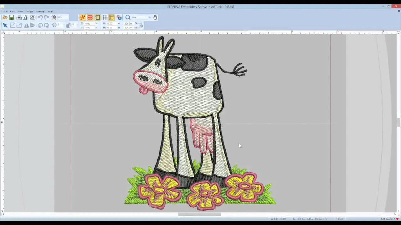
Task: Click the rotate-by-angle icon
Action: click(x=54, y=26)
